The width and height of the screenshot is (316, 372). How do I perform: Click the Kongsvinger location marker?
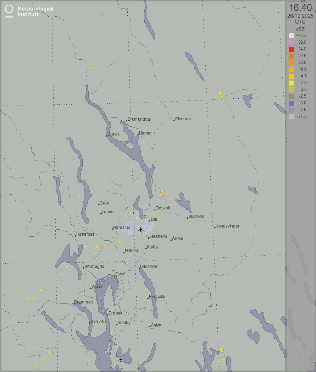(x=215, y=227)
